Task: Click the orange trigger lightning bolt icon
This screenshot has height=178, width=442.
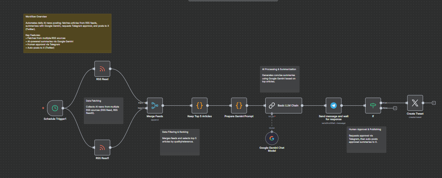Action: click(x=44, y=108)
